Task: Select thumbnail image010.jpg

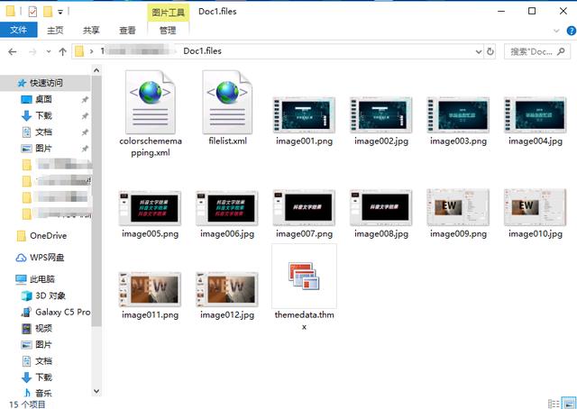Action: [535, 207]
